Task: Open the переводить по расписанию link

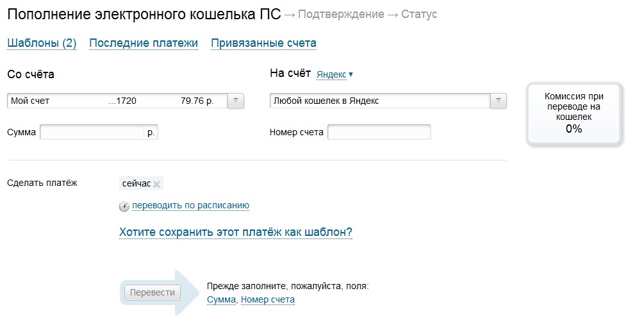Action: coord(190,206)
